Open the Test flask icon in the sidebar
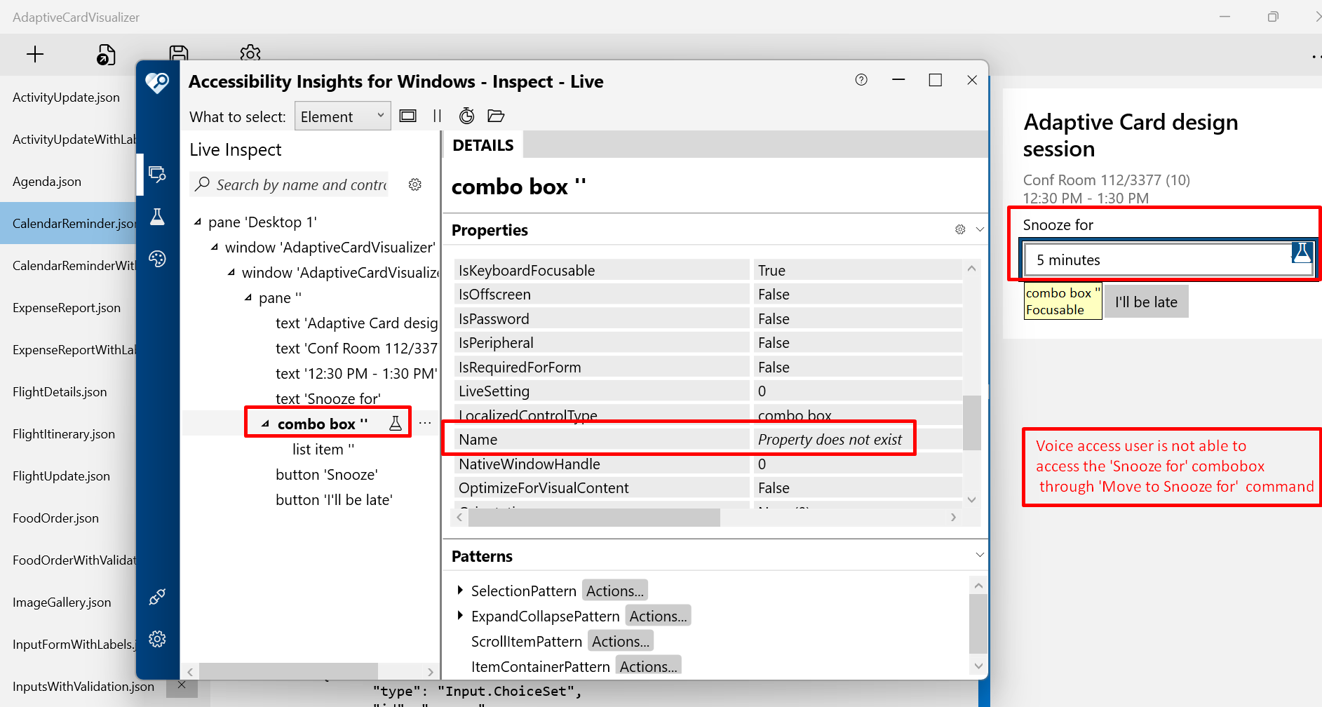This screenshot has height=707, width=1322. click(x=157, y=217)
